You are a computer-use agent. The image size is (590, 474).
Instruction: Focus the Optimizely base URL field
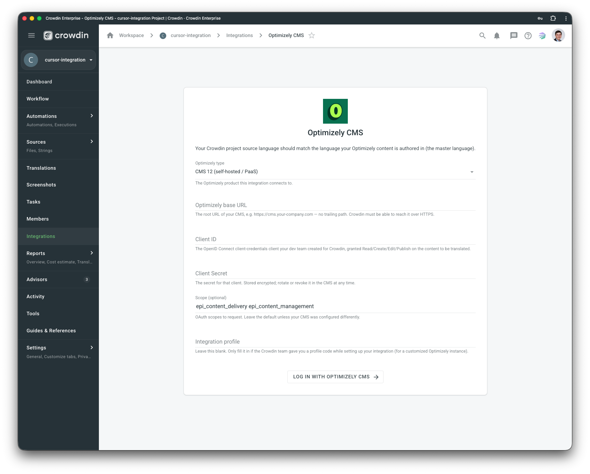pyautogui.click(x=335, y=205)
